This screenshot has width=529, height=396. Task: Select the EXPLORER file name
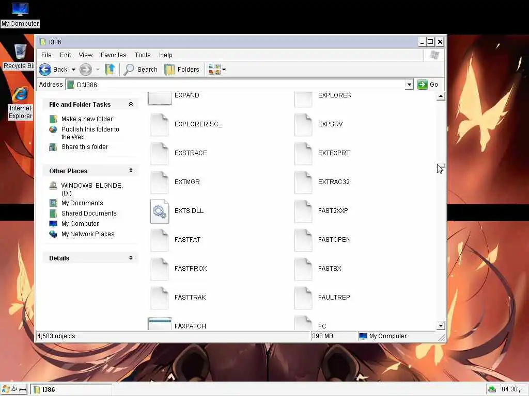pyautogui.click(x=335, y=95)
